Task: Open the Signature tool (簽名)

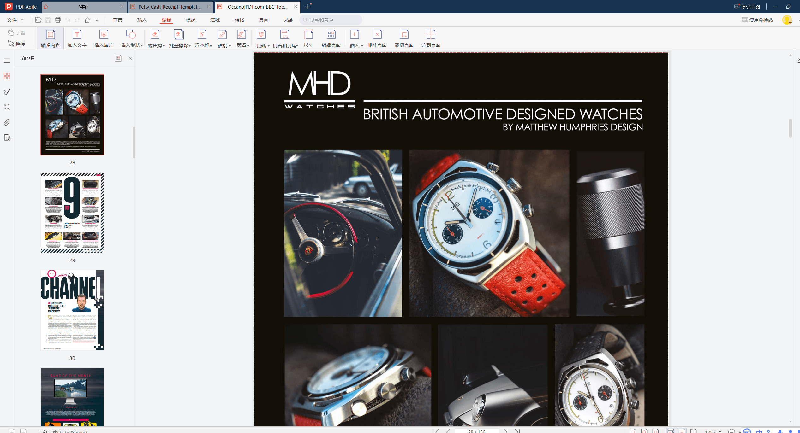Action: coord(242,38)
